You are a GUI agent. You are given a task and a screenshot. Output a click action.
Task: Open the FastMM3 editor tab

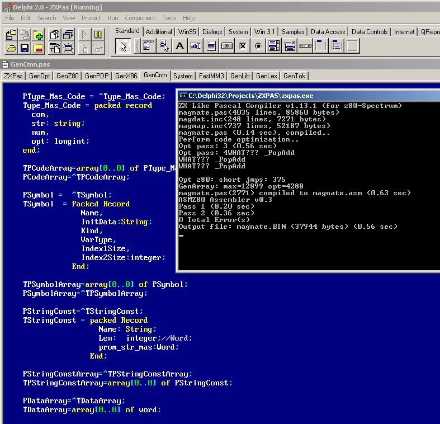(x=211, y=76)
